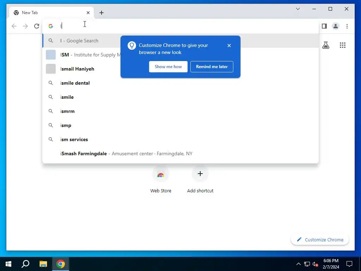Select the 'ismile' suggestion
Image resolution: width=361 pixels, height=271 pixels.
(180, 97)
